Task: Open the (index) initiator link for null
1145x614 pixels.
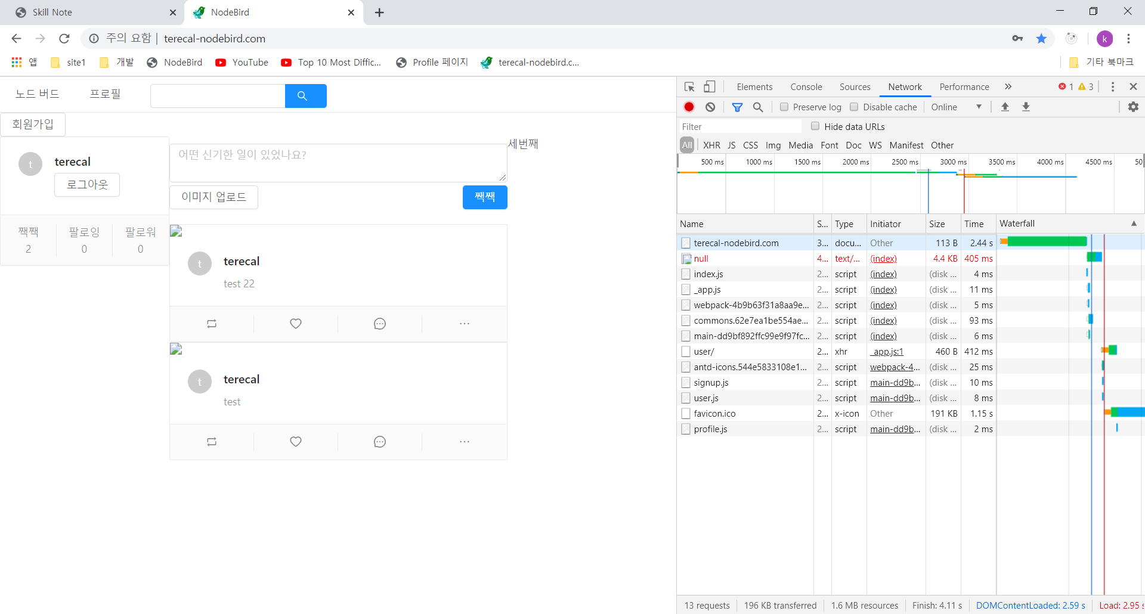Action: (883, 259)
